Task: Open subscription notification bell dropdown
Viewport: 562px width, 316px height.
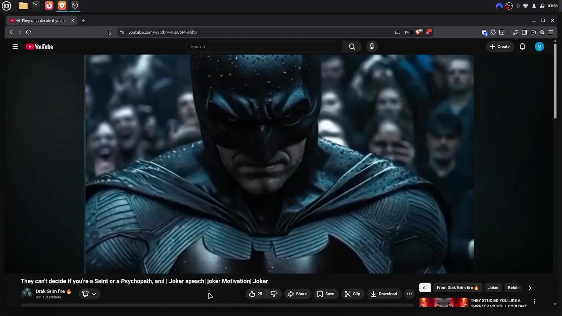Action: tap(89, 294)
